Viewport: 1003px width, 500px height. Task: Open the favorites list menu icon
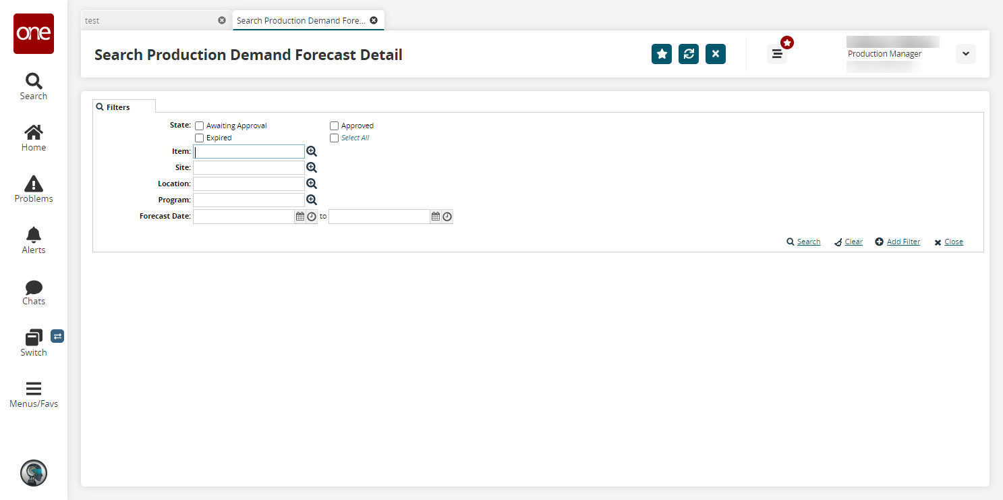[777, 54]
